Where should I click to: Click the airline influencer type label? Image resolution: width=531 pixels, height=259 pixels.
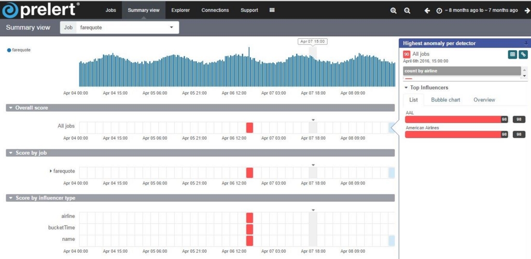[68, 216]
